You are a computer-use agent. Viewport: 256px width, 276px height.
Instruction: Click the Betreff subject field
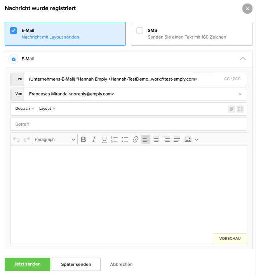tap(128, 124)
